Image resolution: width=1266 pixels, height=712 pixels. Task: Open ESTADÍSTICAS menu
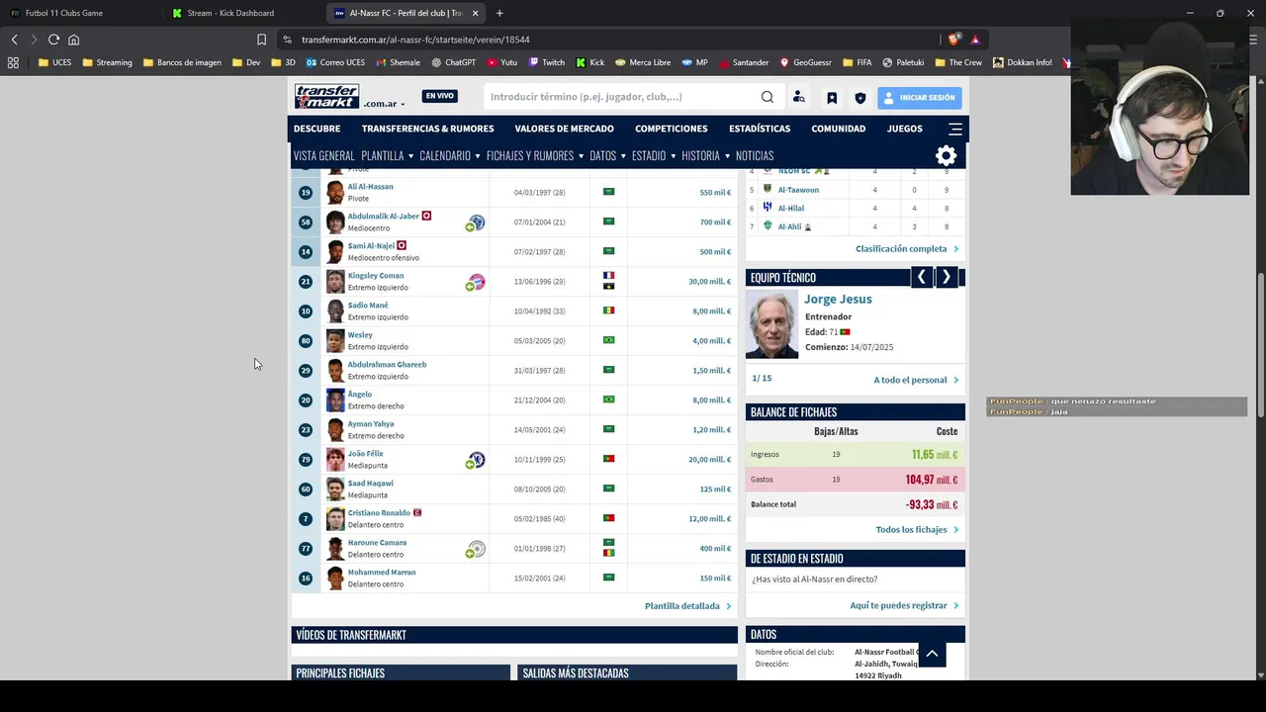point(760,129)
